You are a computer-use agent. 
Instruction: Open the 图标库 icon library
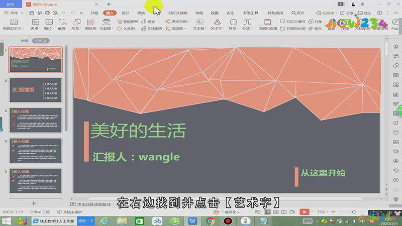90,25
